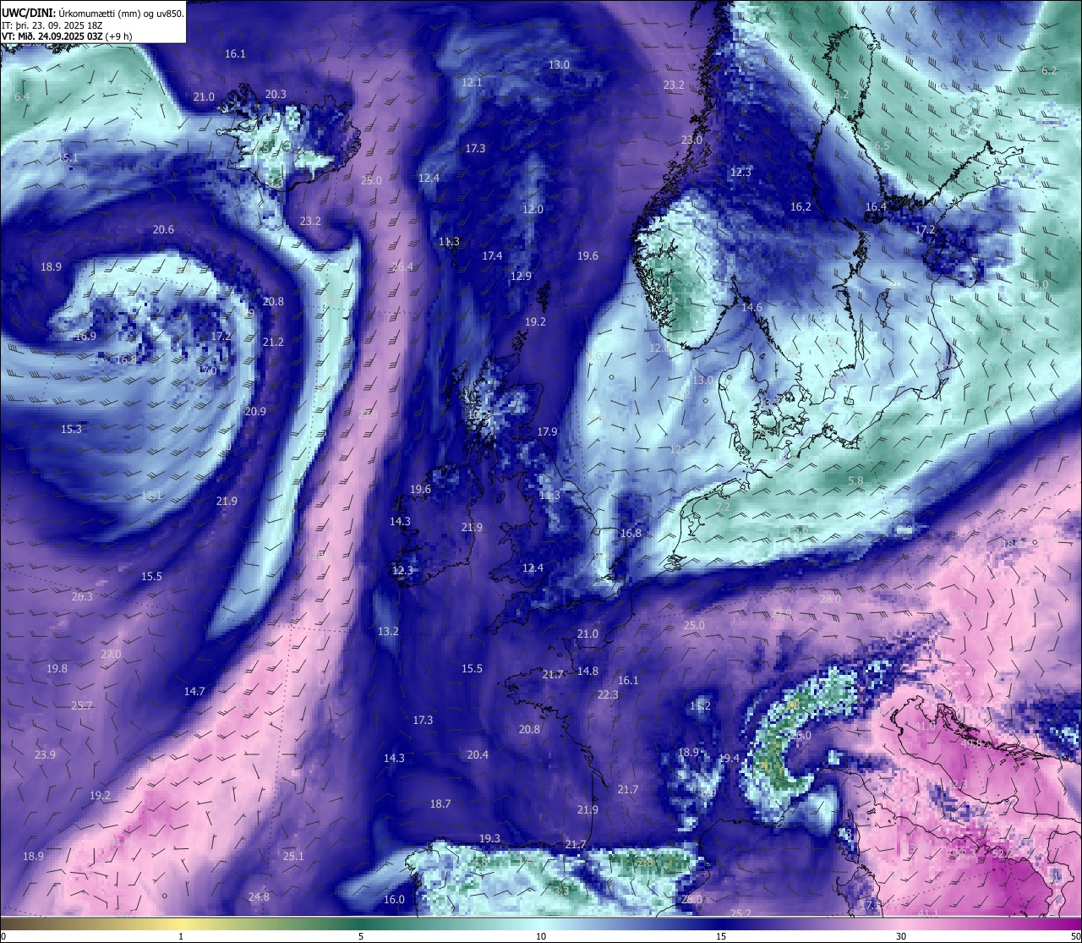Click the 15.3 value on the map

(71, 430)
